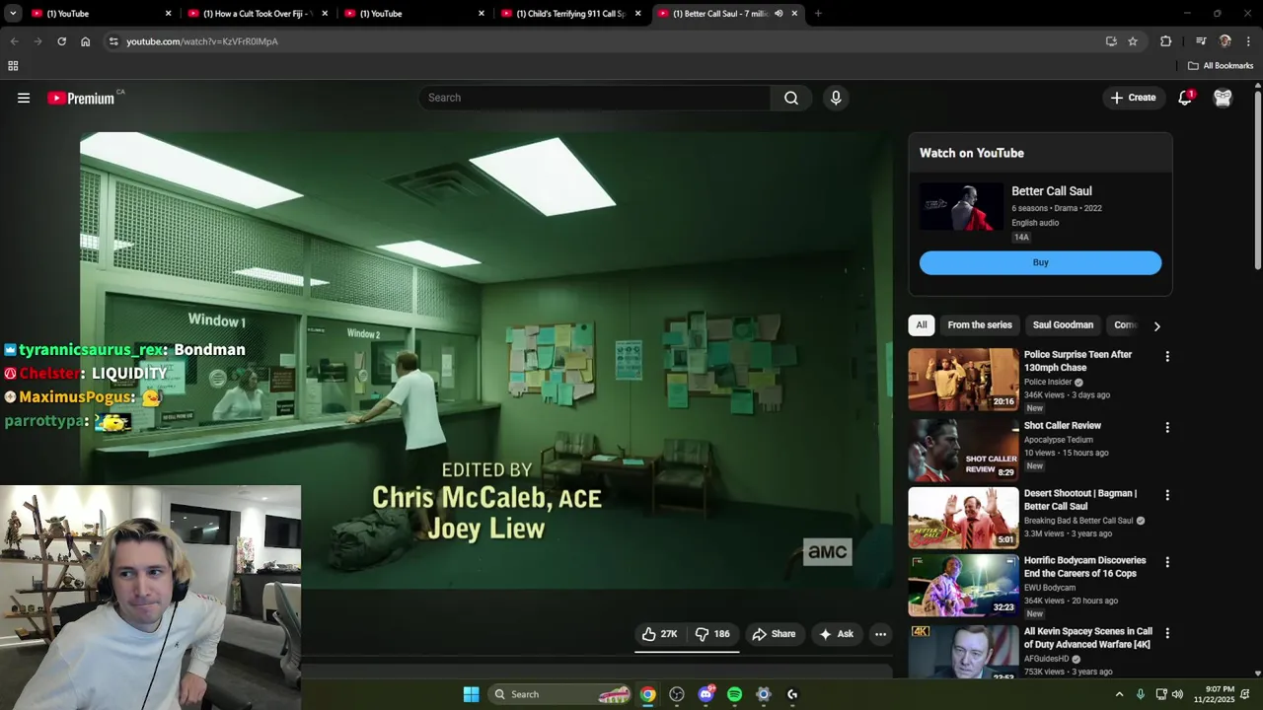Open options for Horrific Bodycam Discoveries video
1263x710 pixels.
(1167, 562)
